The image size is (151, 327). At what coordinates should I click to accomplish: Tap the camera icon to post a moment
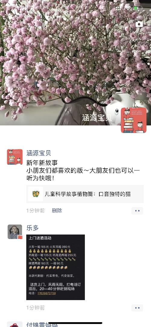(x=139, y=24)
